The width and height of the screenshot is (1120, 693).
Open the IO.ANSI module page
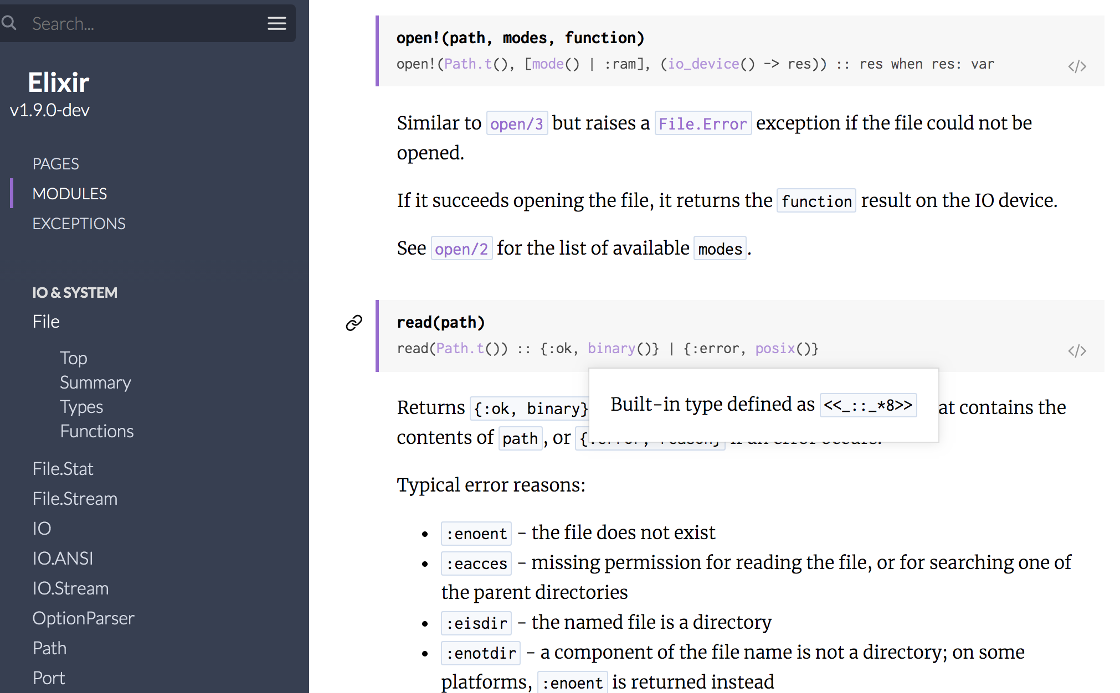pyautogui.click(x=63, y=558)
